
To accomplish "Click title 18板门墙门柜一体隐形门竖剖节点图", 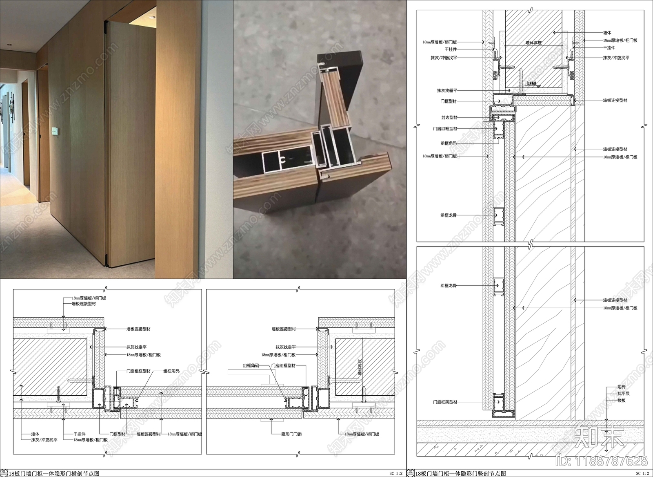I will click(460, 473).
